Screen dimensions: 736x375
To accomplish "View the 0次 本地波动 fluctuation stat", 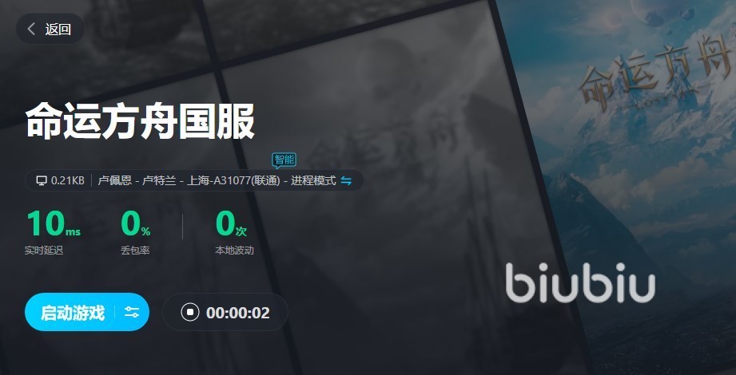I will [x=234, y=232].
